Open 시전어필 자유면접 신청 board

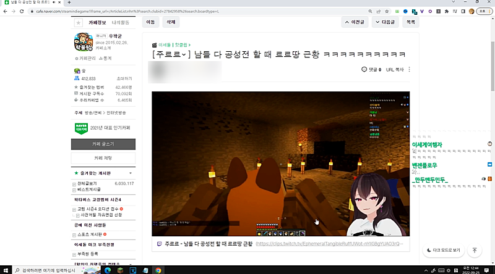pyautogui.click(x=101, y=215)
